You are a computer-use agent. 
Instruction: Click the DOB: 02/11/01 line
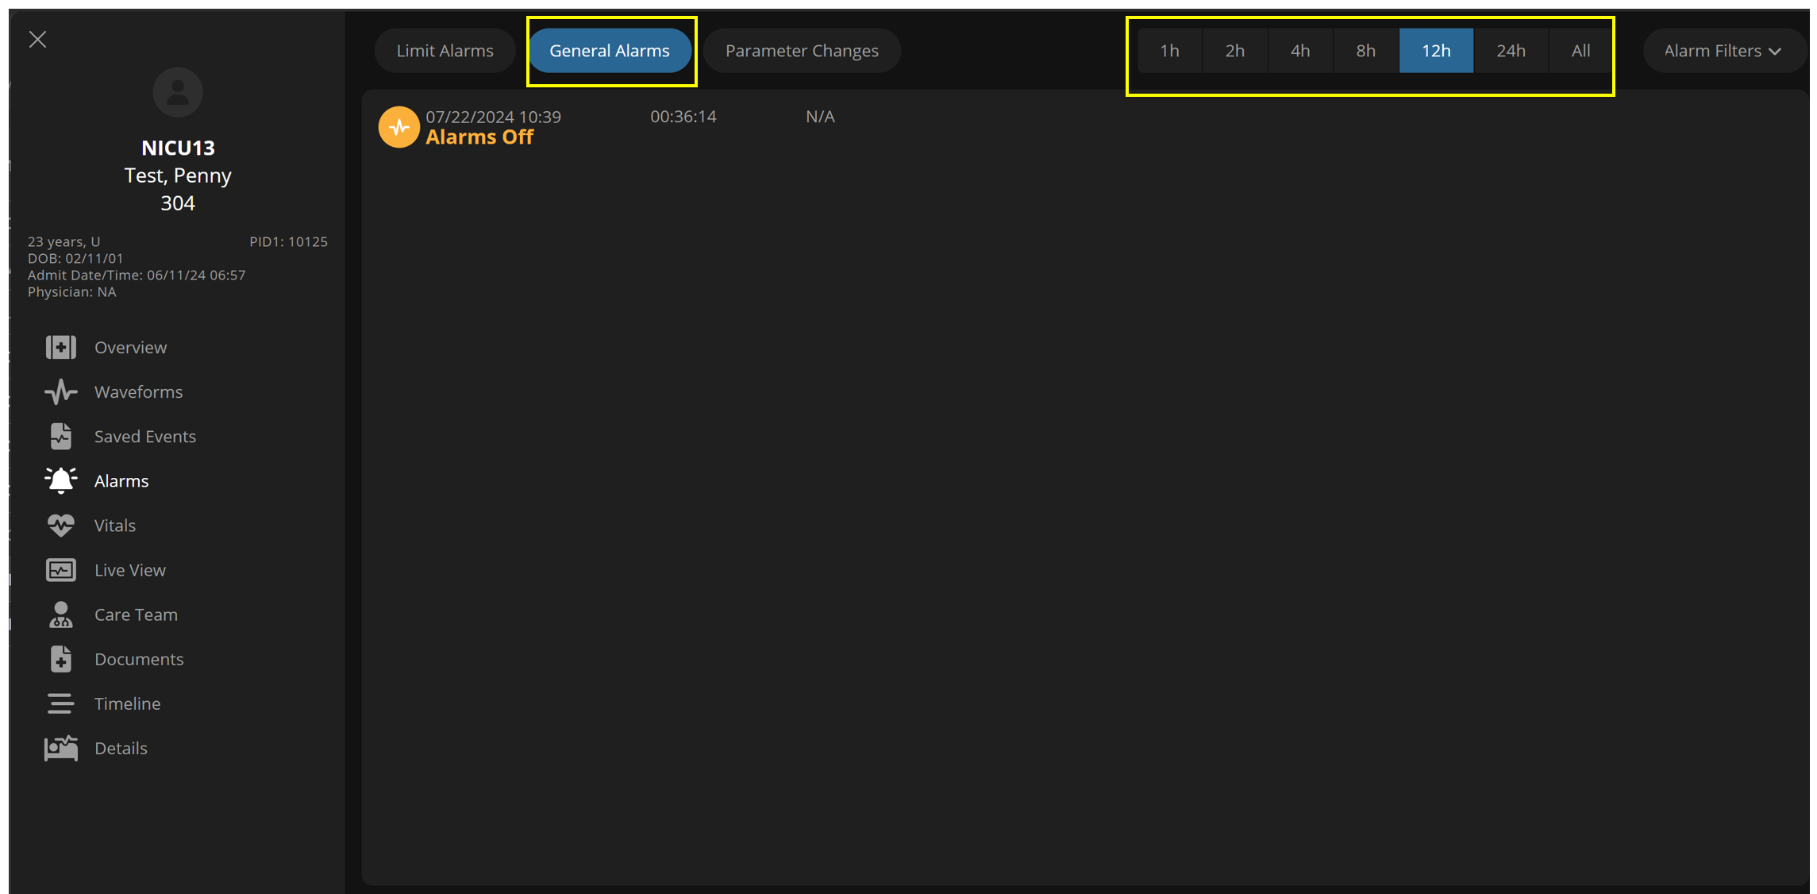pyautogui.click(x=75, y=258)
